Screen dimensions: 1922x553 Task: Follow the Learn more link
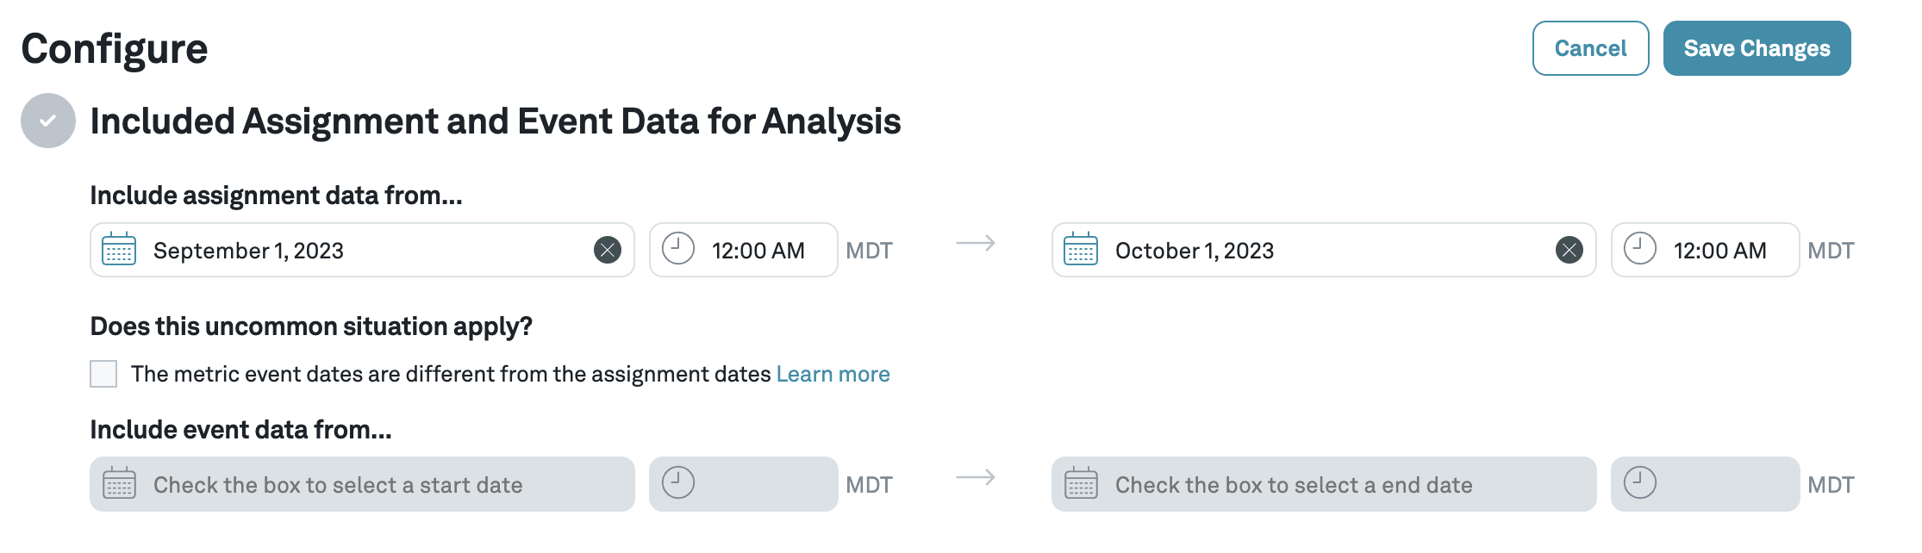click(x=833, y=373)
